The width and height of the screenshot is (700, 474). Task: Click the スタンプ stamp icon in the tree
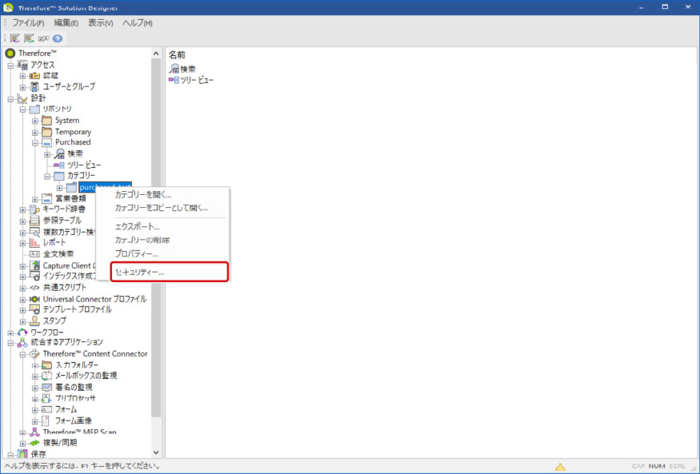coord(35,321)
